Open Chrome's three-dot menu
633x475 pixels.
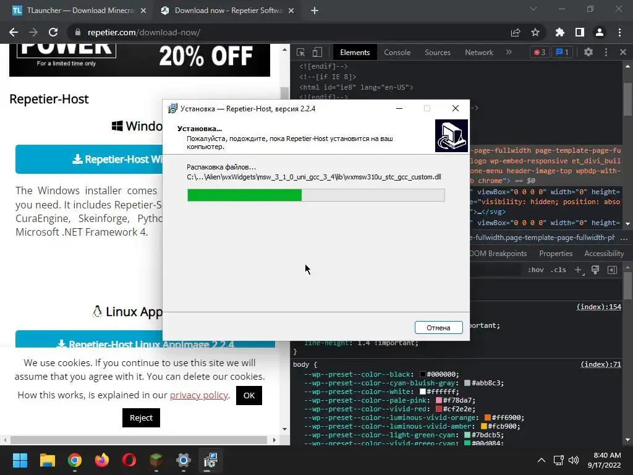click(619, 32)
